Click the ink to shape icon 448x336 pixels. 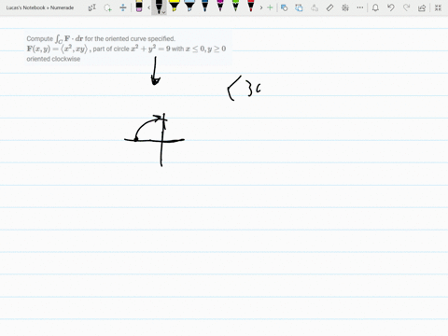pyautogui.click(x=299, y=7)
